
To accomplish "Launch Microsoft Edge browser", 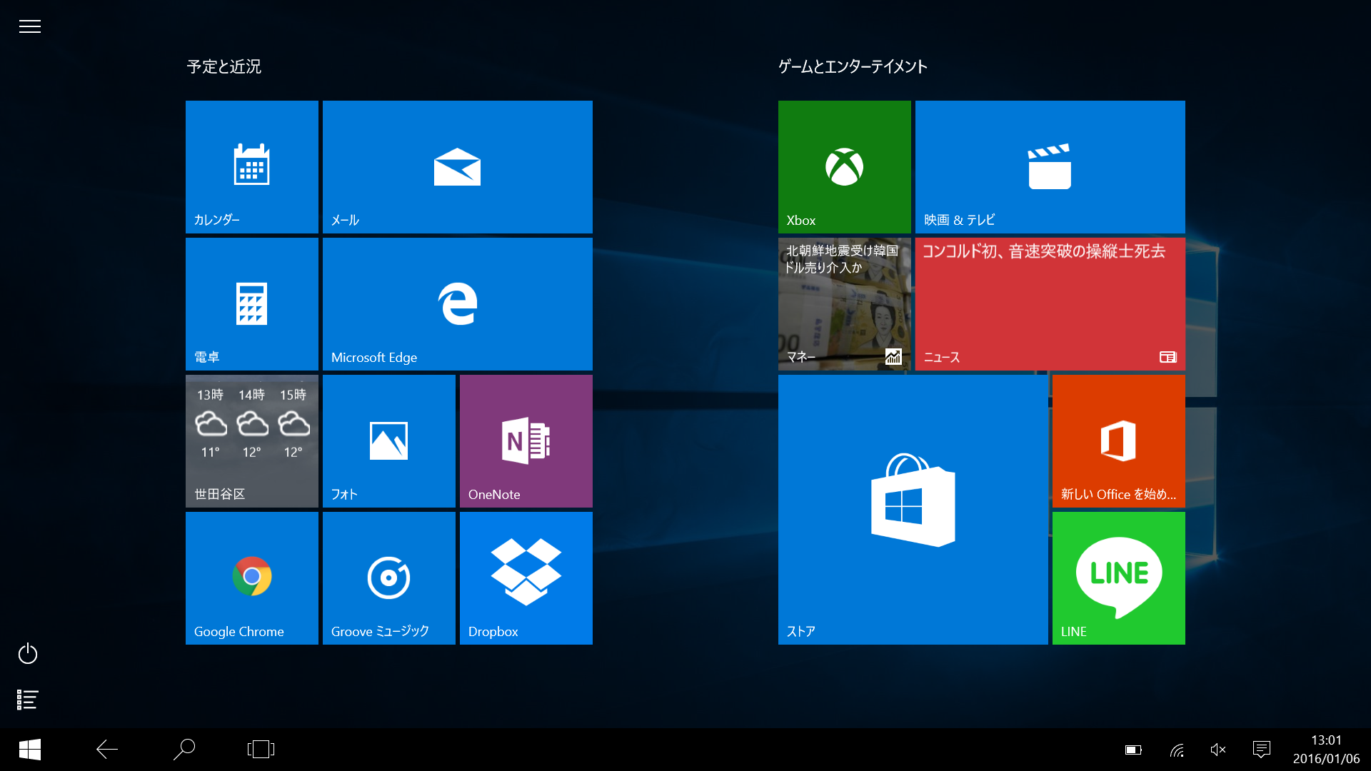I will coord(457,302).
